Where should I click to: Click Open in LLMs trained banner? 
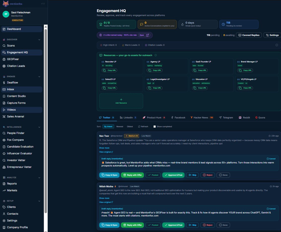coord(144,35)
